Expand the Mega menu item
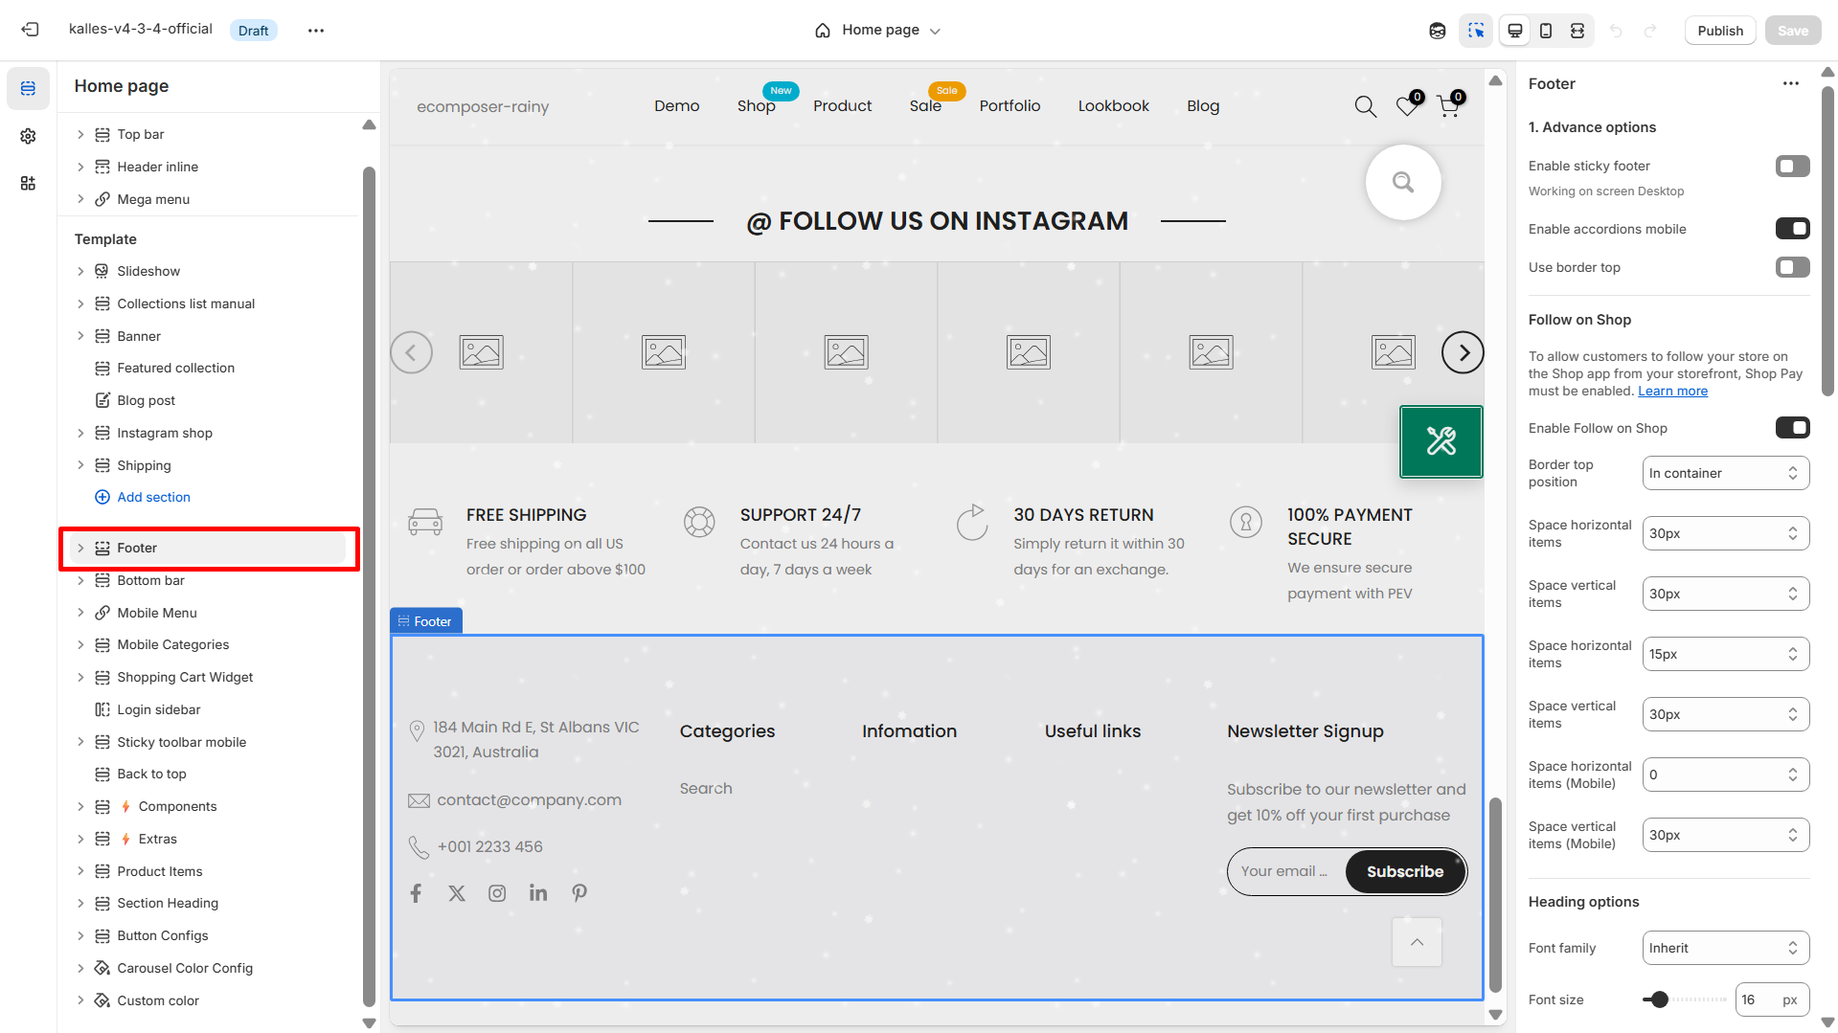This screenshot has width=1838, height=1033. point(80,198)
